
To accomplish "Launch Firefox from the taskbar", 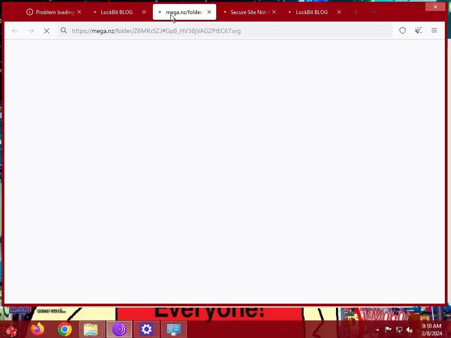I will (x=37, y=329).
